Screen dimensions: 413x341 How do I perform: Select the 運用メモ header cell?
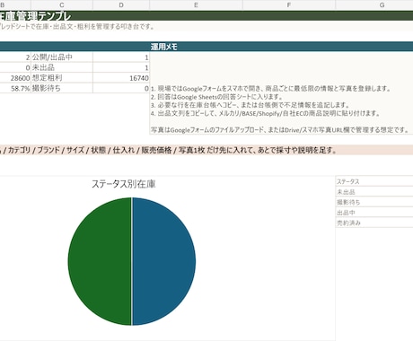point(281,47)
